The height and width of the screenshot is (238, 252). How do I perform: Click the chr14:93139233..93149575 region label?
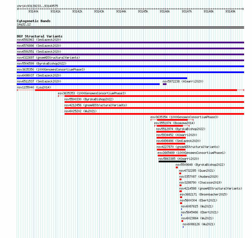point(37,6)
